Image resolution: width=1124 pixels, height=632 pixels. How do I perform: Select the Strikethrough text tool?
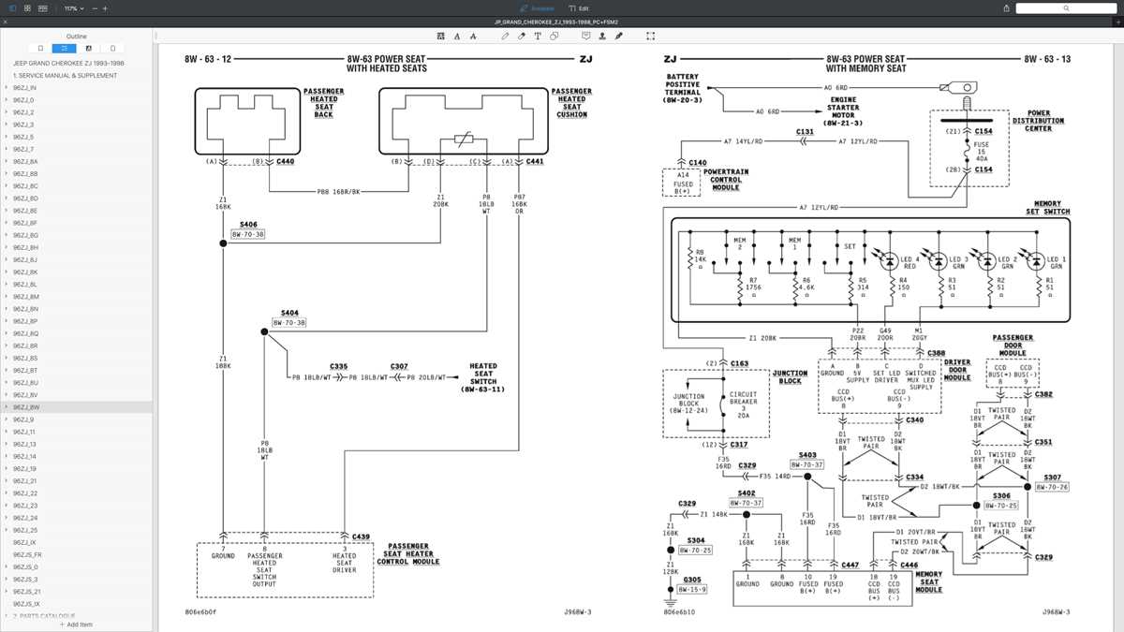click(x=473, y=36)
